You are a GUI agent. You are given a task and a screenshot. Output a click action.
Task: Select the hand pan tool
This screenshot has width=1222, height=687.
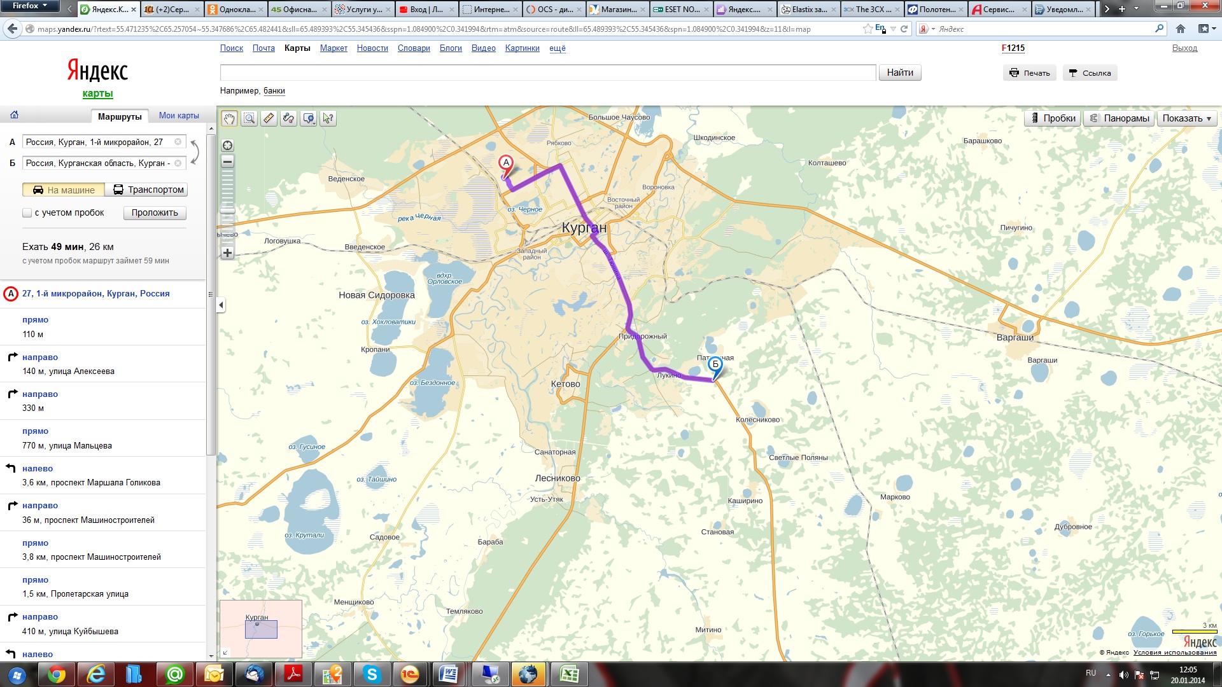point(229,118)
